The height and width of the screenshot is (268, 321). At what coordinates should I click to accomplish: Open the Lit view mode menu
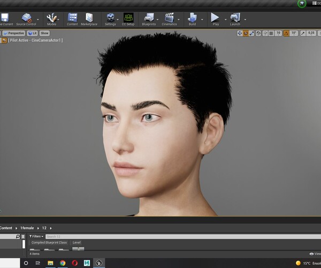(x=32, y=33)
